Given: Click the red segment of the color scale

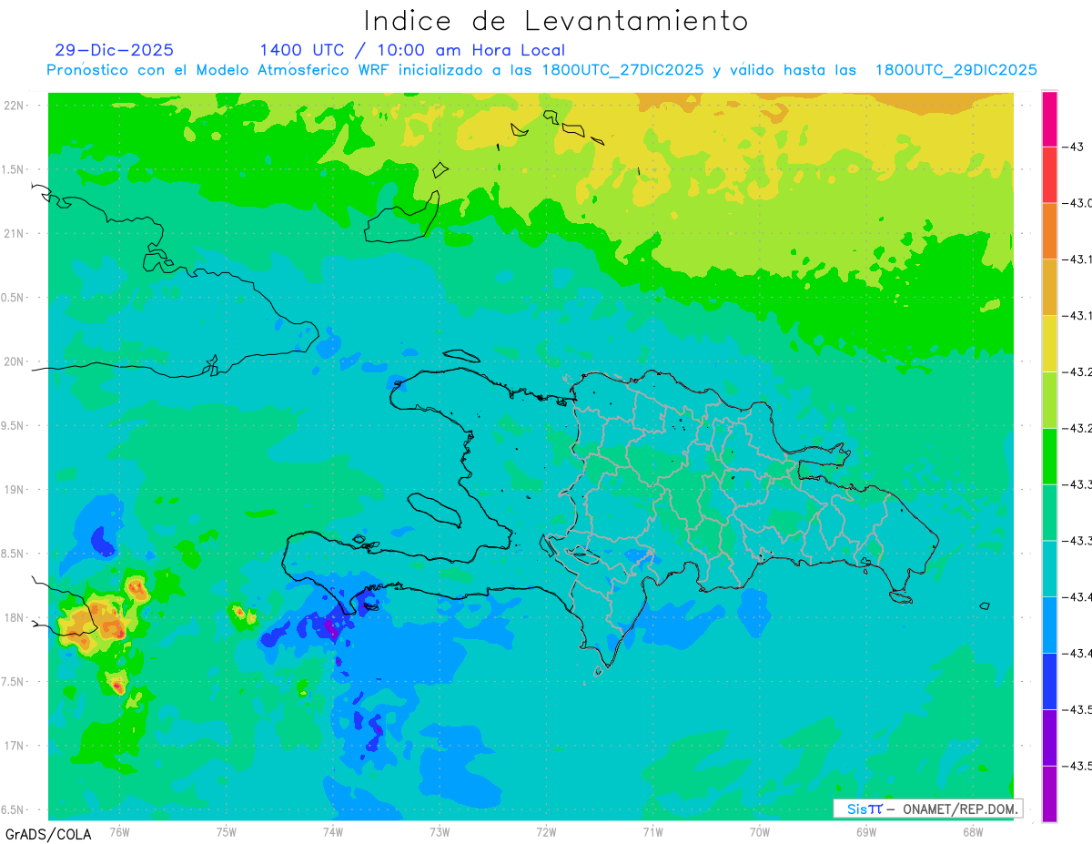Looking at the screenshot, I should (1049, 175).
